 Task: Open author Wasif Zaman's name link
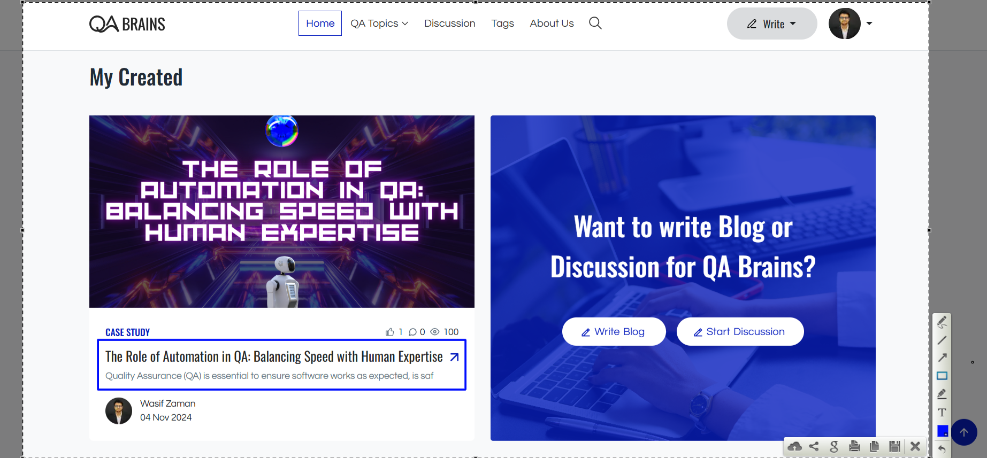tap(167, 403)
